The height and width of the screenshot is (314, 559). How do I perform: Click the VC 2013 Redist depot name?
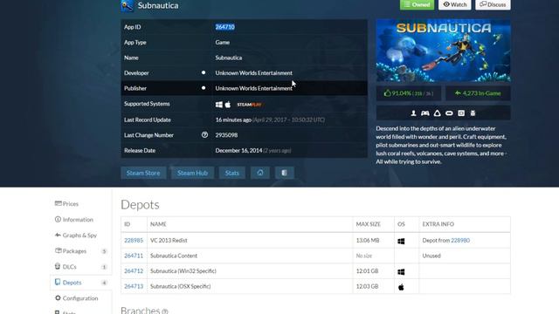(x=169, y=241)
